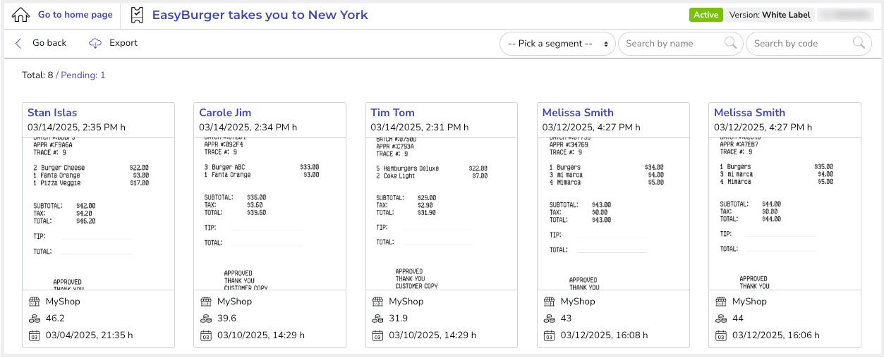Open Carole Jim name link
This screenshot has height=358, width=884.
[225, 113]
